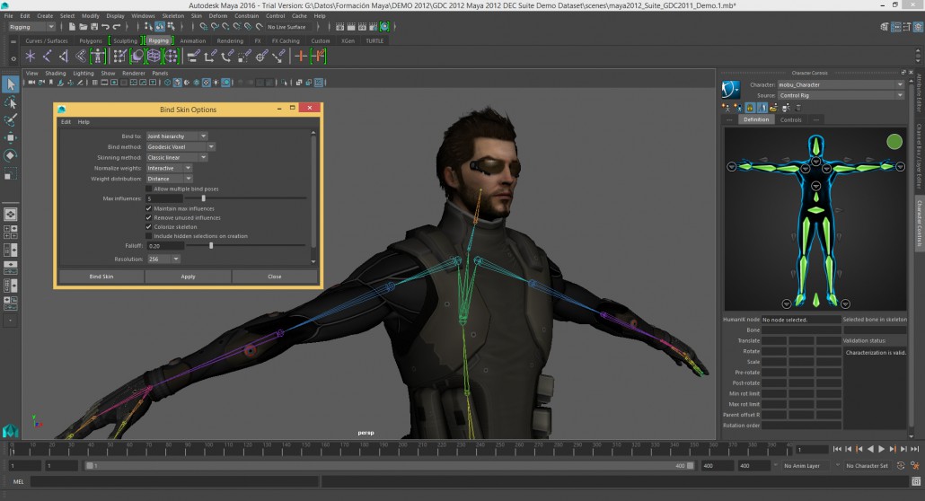Open the Rigging menu set dropdown
This screenshot has width=925, height=501.
pos(31,27)
